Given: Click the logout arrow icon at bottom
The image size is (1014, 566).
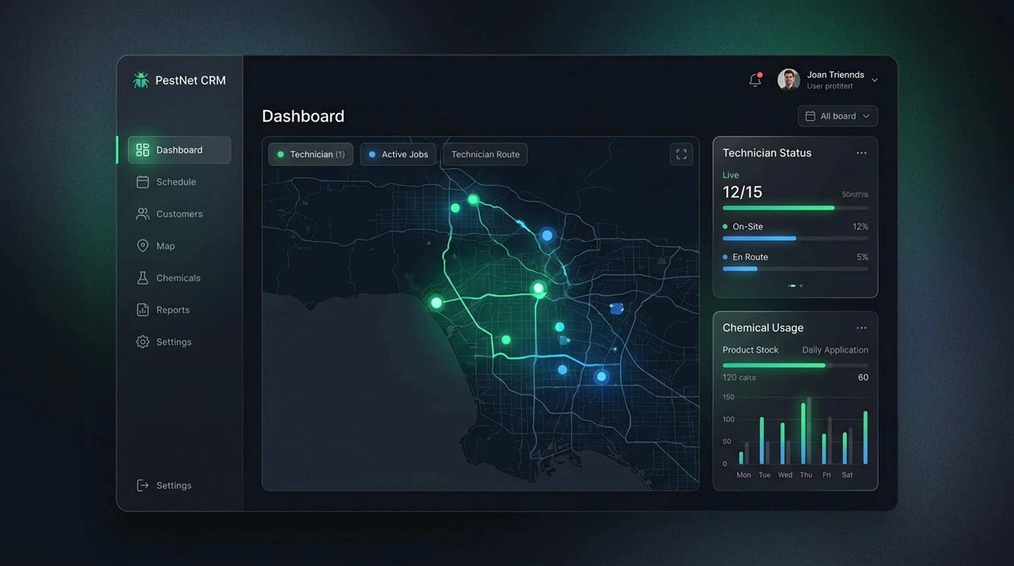Looking at the screenshot, I should 143,485.
